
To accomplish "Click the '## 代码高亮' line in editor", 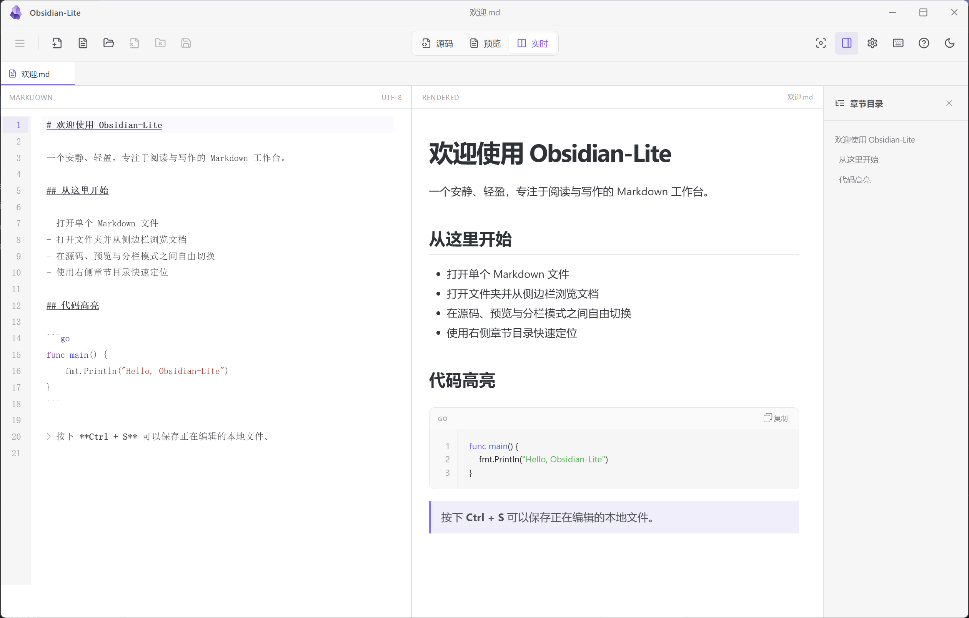I will coord(73,306).
